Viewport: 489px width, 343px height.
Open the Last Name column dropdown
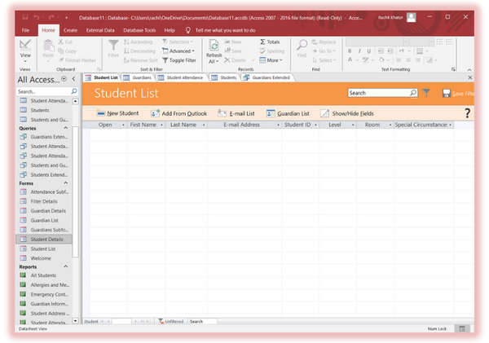pyautogui.click(x=204, y=125)
